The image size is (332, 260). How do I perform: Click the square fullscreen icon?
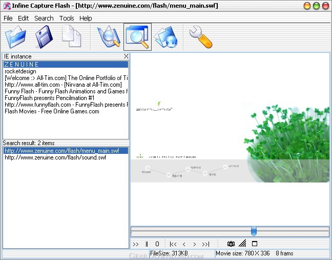[x=255, y=244]
